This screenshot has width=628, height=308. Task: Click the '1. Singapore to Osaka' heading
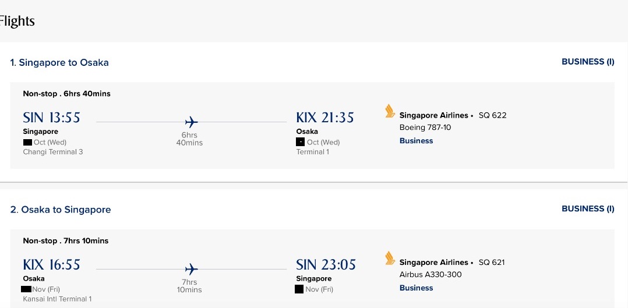point(59,63)
